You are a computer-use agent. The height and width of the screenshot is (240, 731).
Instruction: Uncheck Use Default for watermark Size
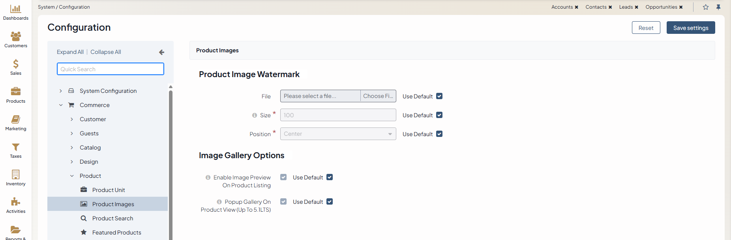(439, 115)
